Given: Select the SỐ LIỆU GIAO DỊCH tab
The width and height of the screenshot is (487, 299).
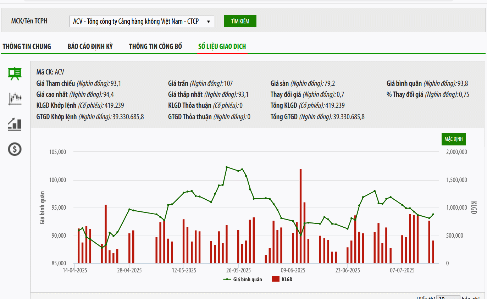Looking at the screenshot, I should point(222,46).
